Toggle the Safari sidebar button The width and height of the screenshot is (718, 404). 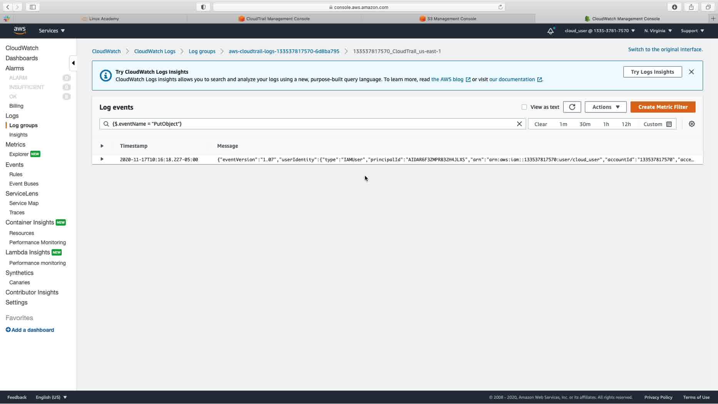pos(33,7)
